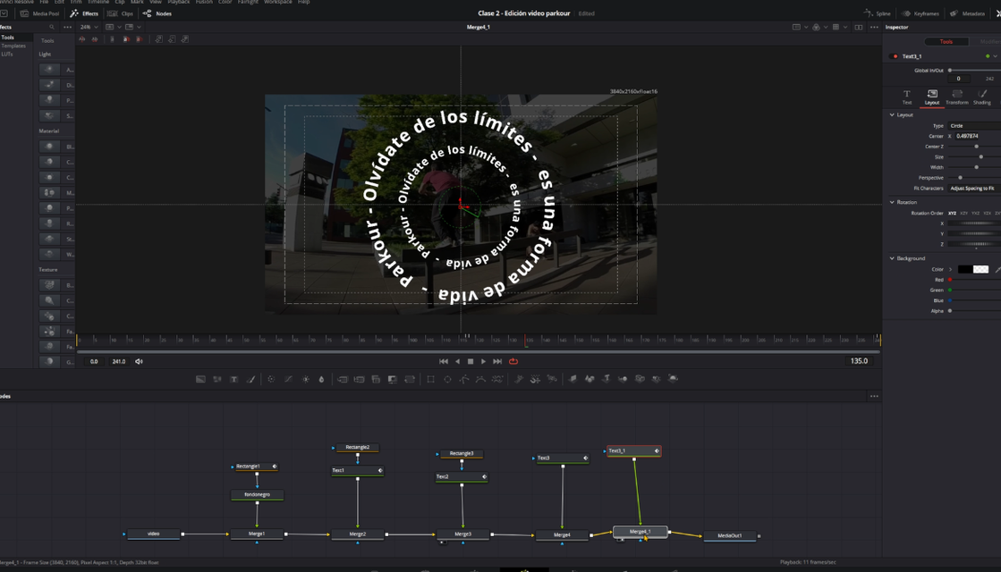
Task: Click the MediaOut1 node
Action: click(729, 536)
